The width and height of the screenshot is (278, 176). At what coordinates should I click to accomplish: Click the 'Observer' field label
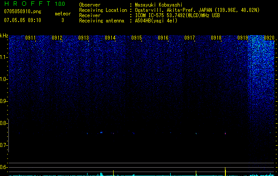click(90, 5)
